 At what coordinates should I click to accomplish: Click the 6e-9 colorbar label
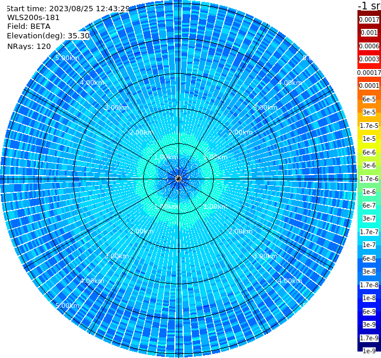point(369,311)
